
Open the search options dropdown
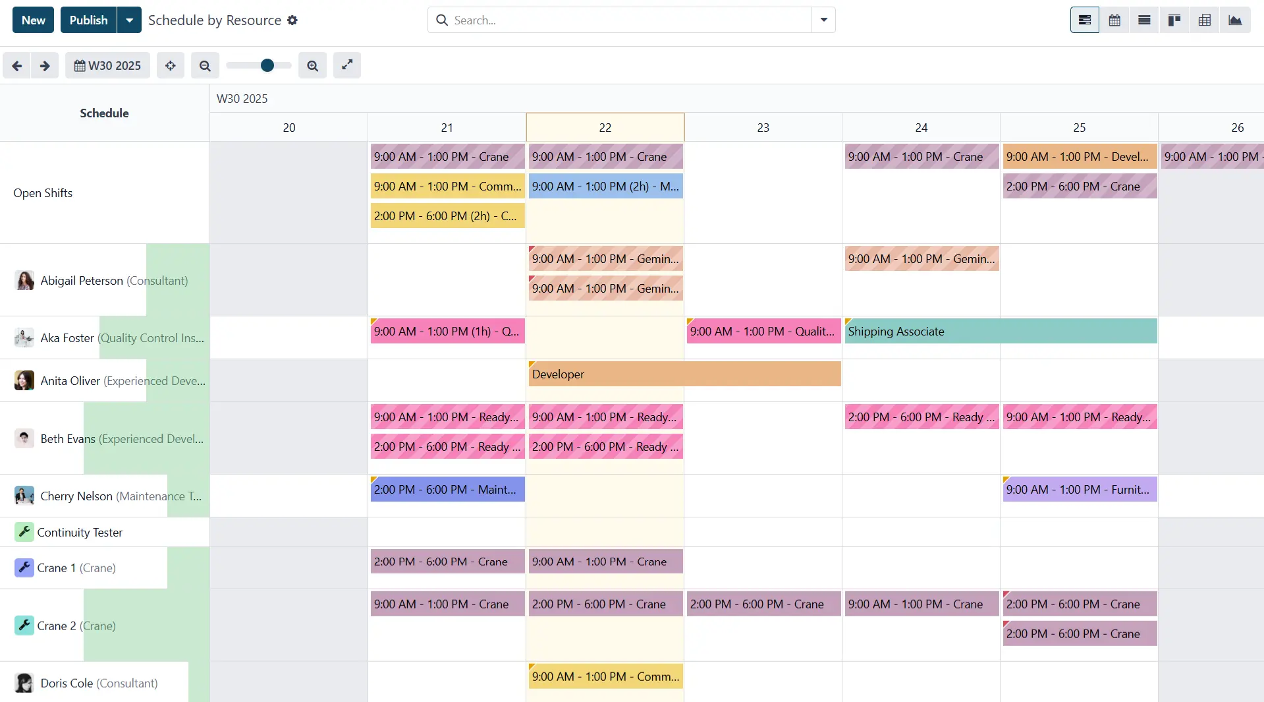point(823,20)
